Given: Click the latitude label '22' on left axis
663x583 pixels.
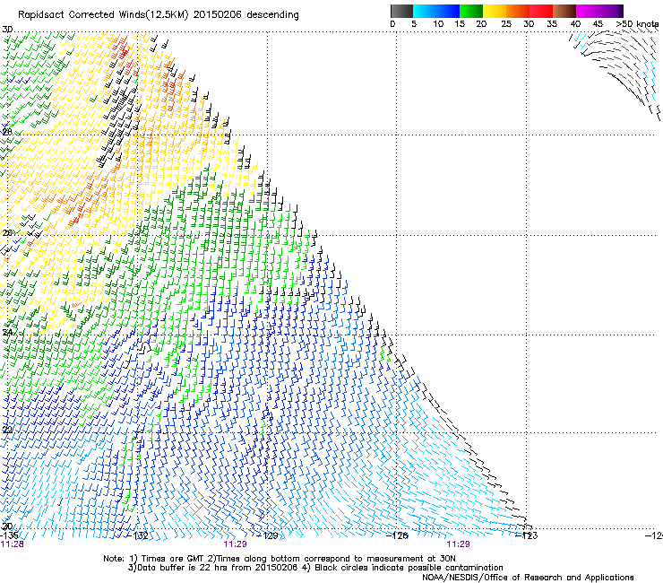Looking at the screenshot, I should point(7,431).
